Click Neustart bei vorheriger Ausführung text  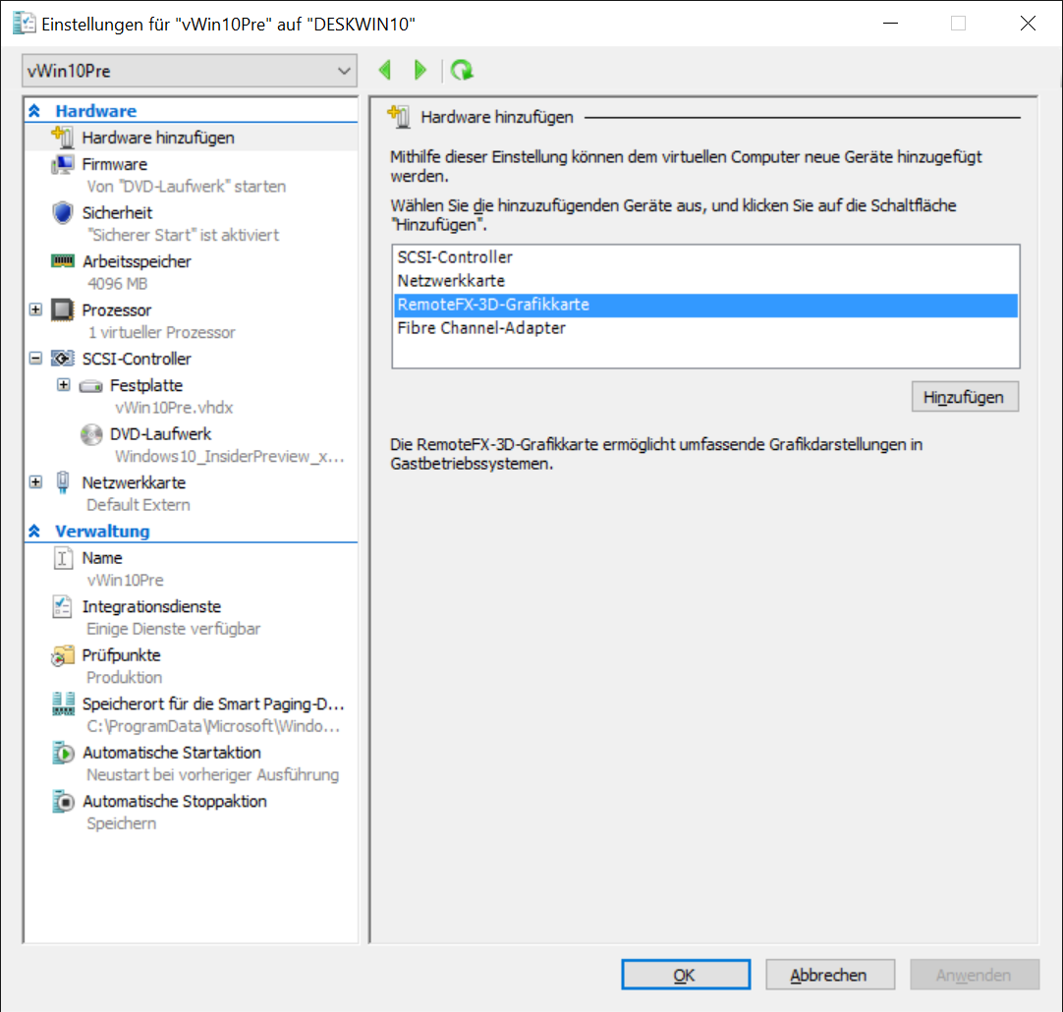click(x=213, y=775)
